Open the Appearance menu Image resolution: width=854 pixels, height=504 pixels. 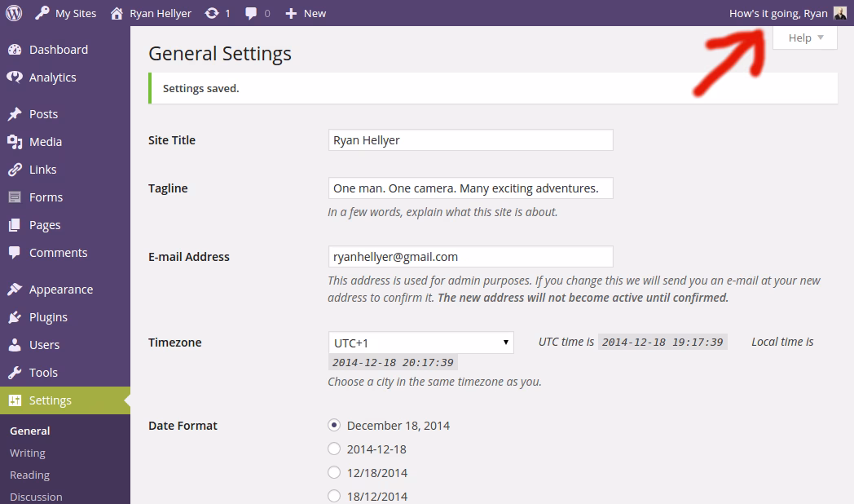click(x=60, y=290)
